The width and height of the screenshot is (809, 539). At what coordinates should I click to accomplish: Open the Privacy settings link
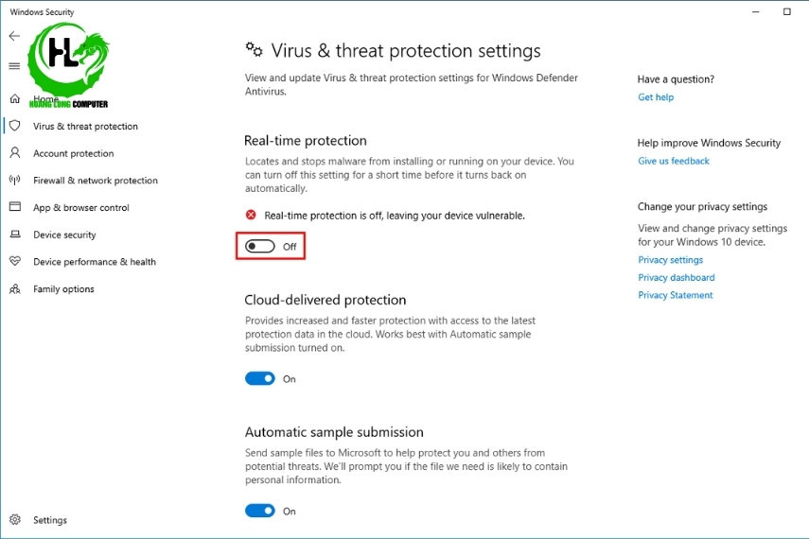point(670,260)
